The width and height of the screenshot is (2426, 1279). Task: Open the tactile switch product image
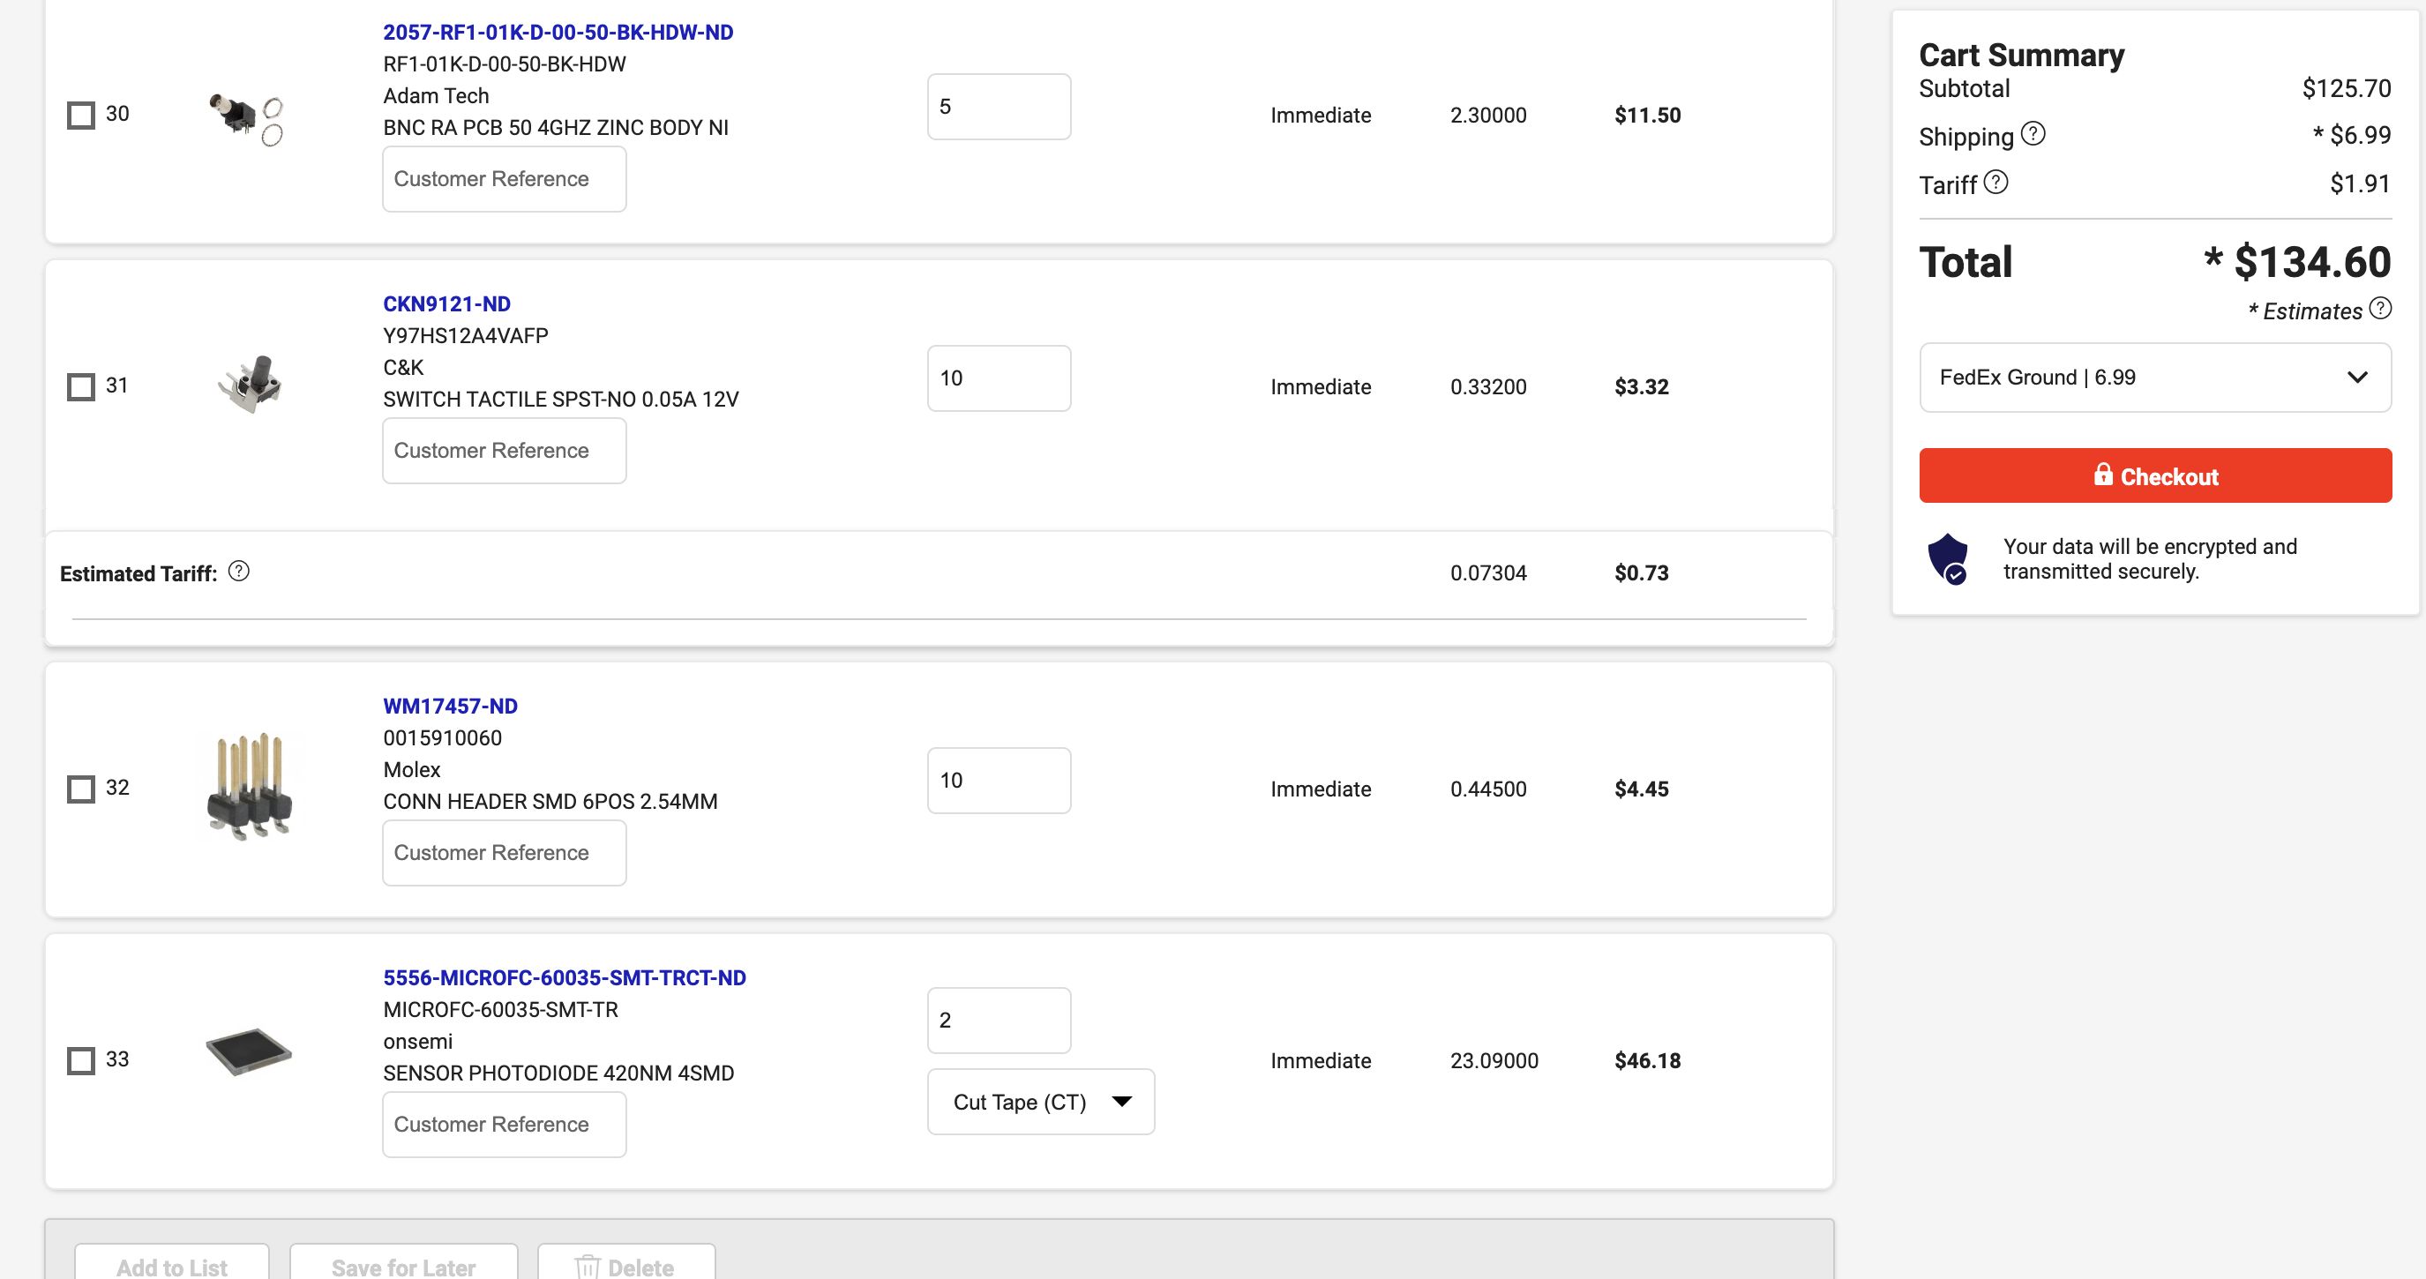point(251,385)
